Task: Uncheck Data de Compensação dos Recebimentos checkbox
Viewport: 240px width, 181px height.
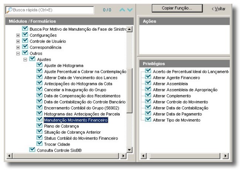Action: pyautogui.click(x=40, y=95)
